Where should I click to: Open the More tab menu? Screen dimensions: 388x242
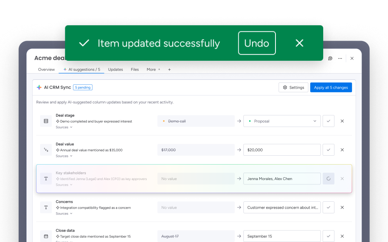[x=153, y=69]
